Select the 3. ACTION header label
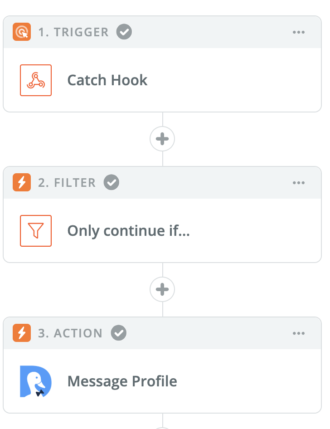This screenshot has width=330, height=429. click(70, 333)
